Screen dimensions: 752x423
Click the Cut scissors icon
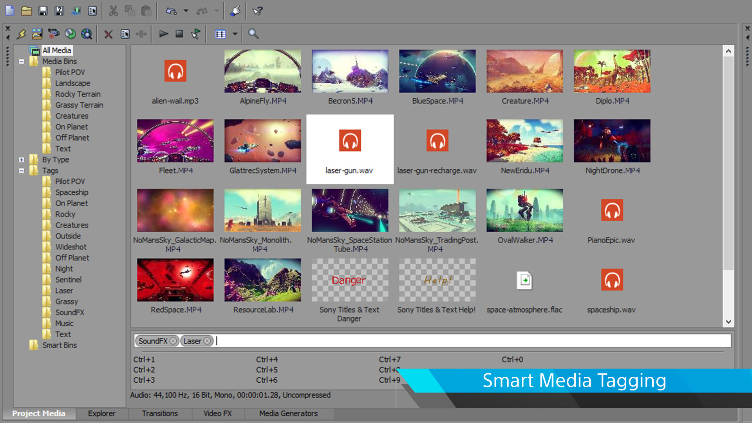[x=113, y=11]
